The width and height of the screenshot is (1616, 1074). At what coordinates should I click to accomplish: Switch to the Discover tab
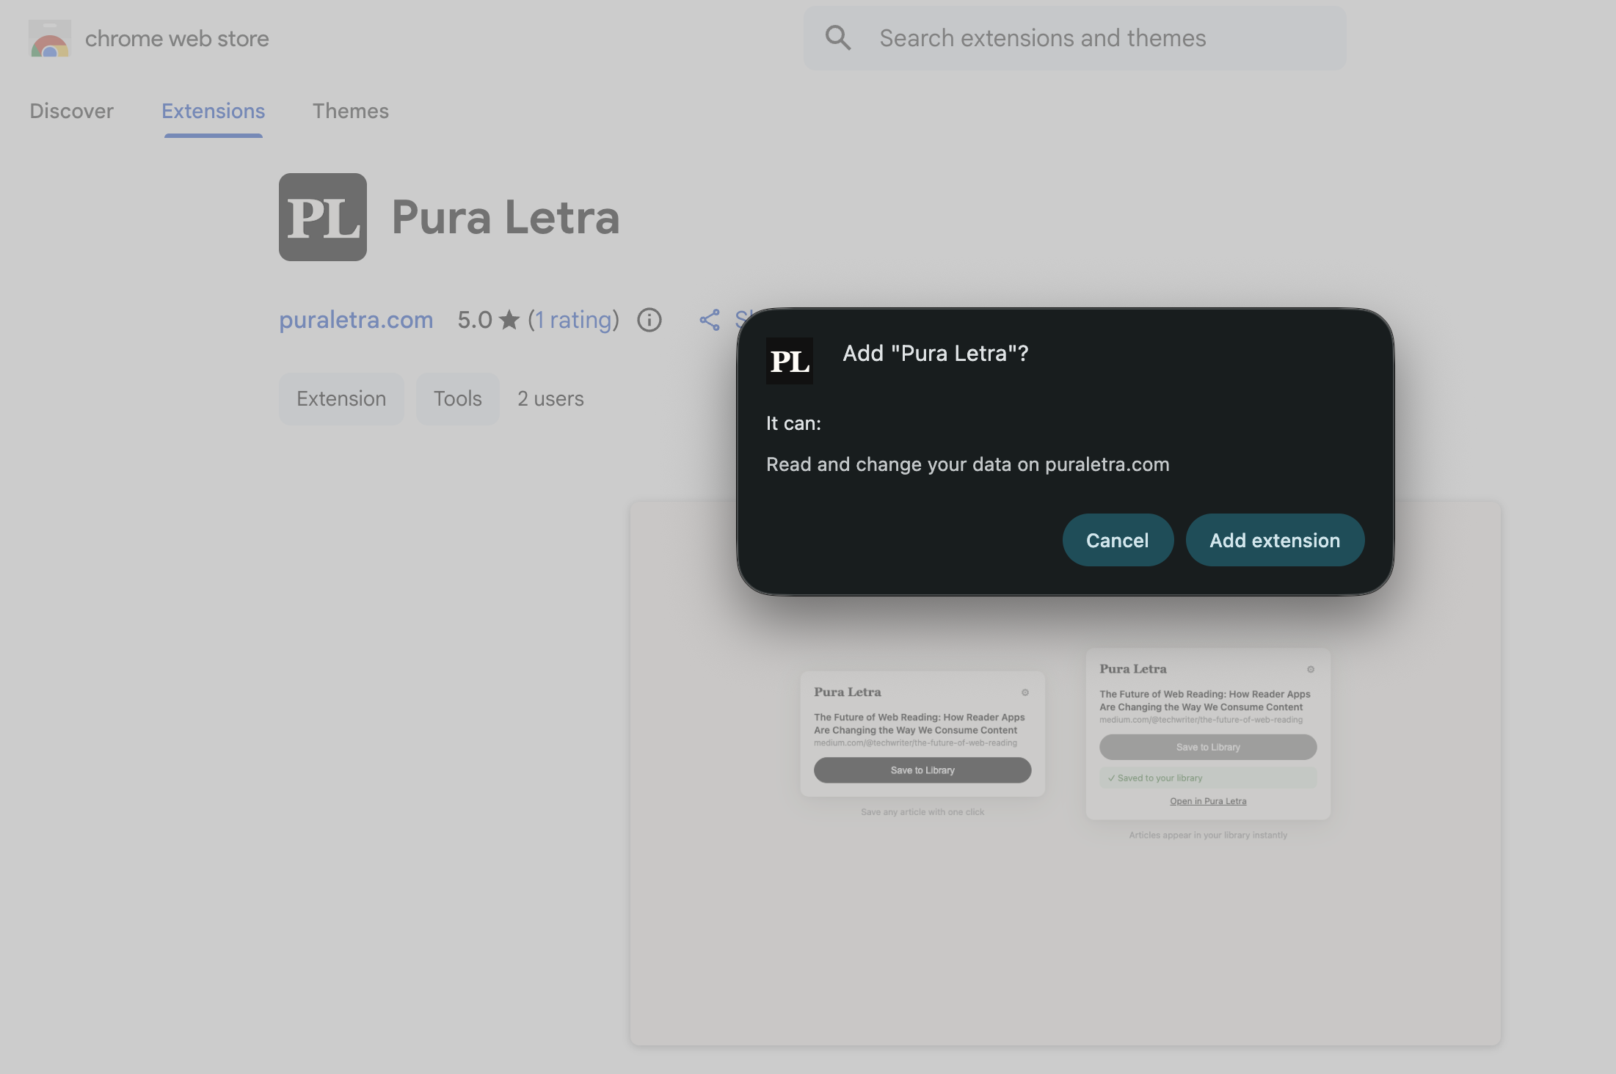click(x=71, y=111)
